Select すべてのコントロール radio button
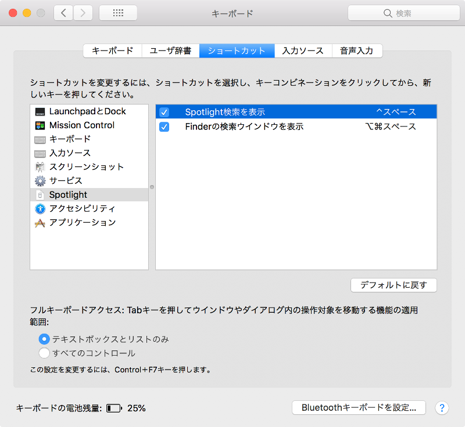 coord(44,353)
